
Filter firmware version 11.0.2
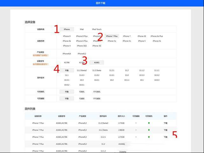click(97, 75)
